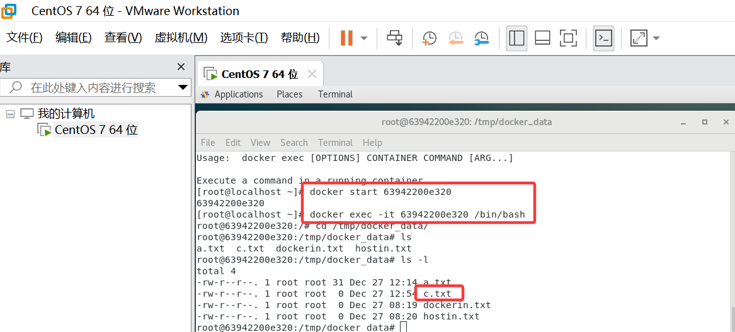Screen dimensions: 735x332
Task: Pause the virtual machine with the orange pause icon
Action: coord(346,38)
